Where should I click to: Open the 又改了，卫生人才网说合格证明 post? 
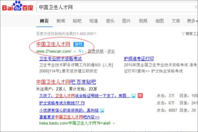[85, 96]
